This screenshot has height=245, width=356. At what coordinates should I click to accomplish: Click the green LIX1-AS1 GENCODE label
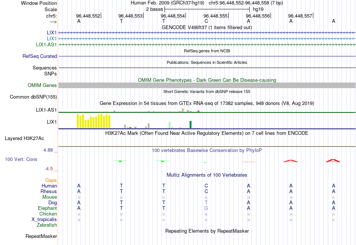coord(46,44)
